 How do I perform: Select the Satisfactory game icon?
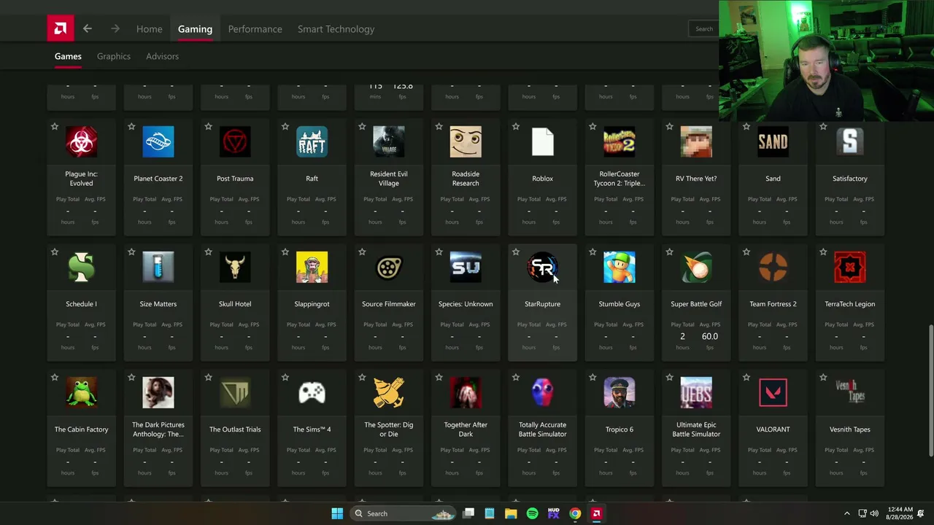tap(850, 141)
